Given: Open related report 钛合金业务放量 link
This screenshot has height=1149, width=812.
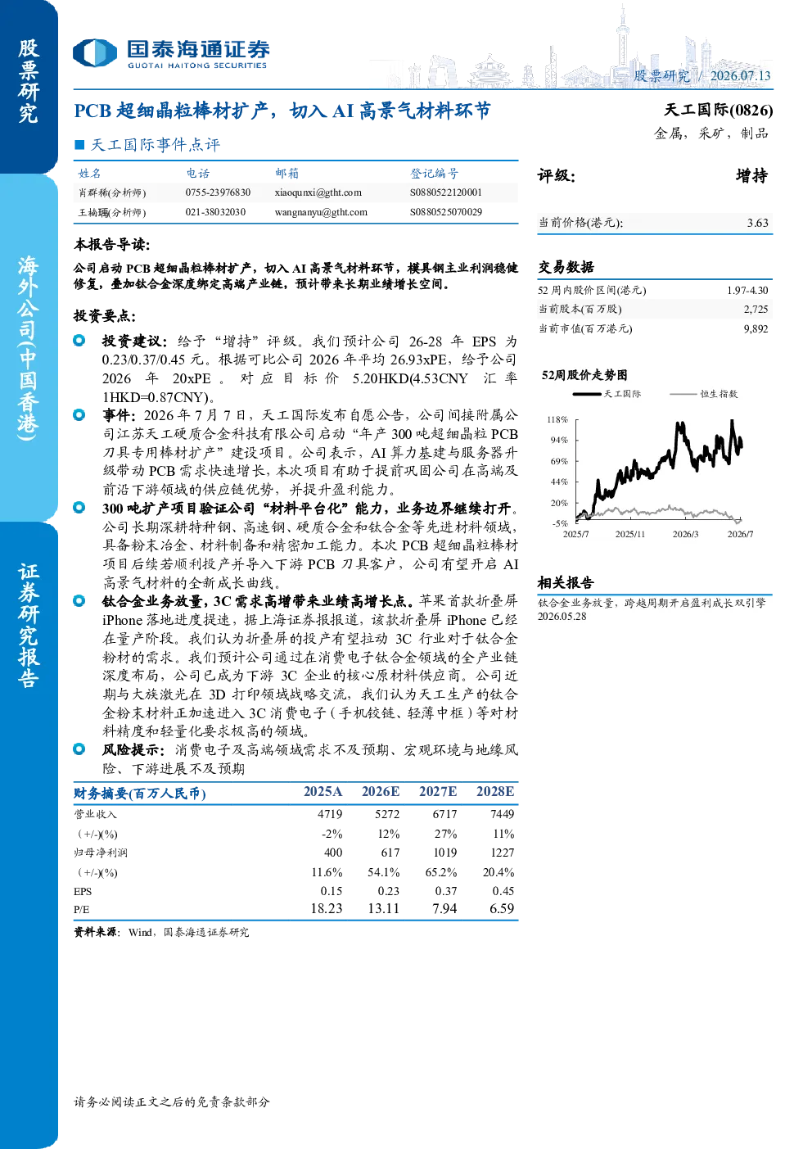Looking at the screenshot, I should point(652,608).
